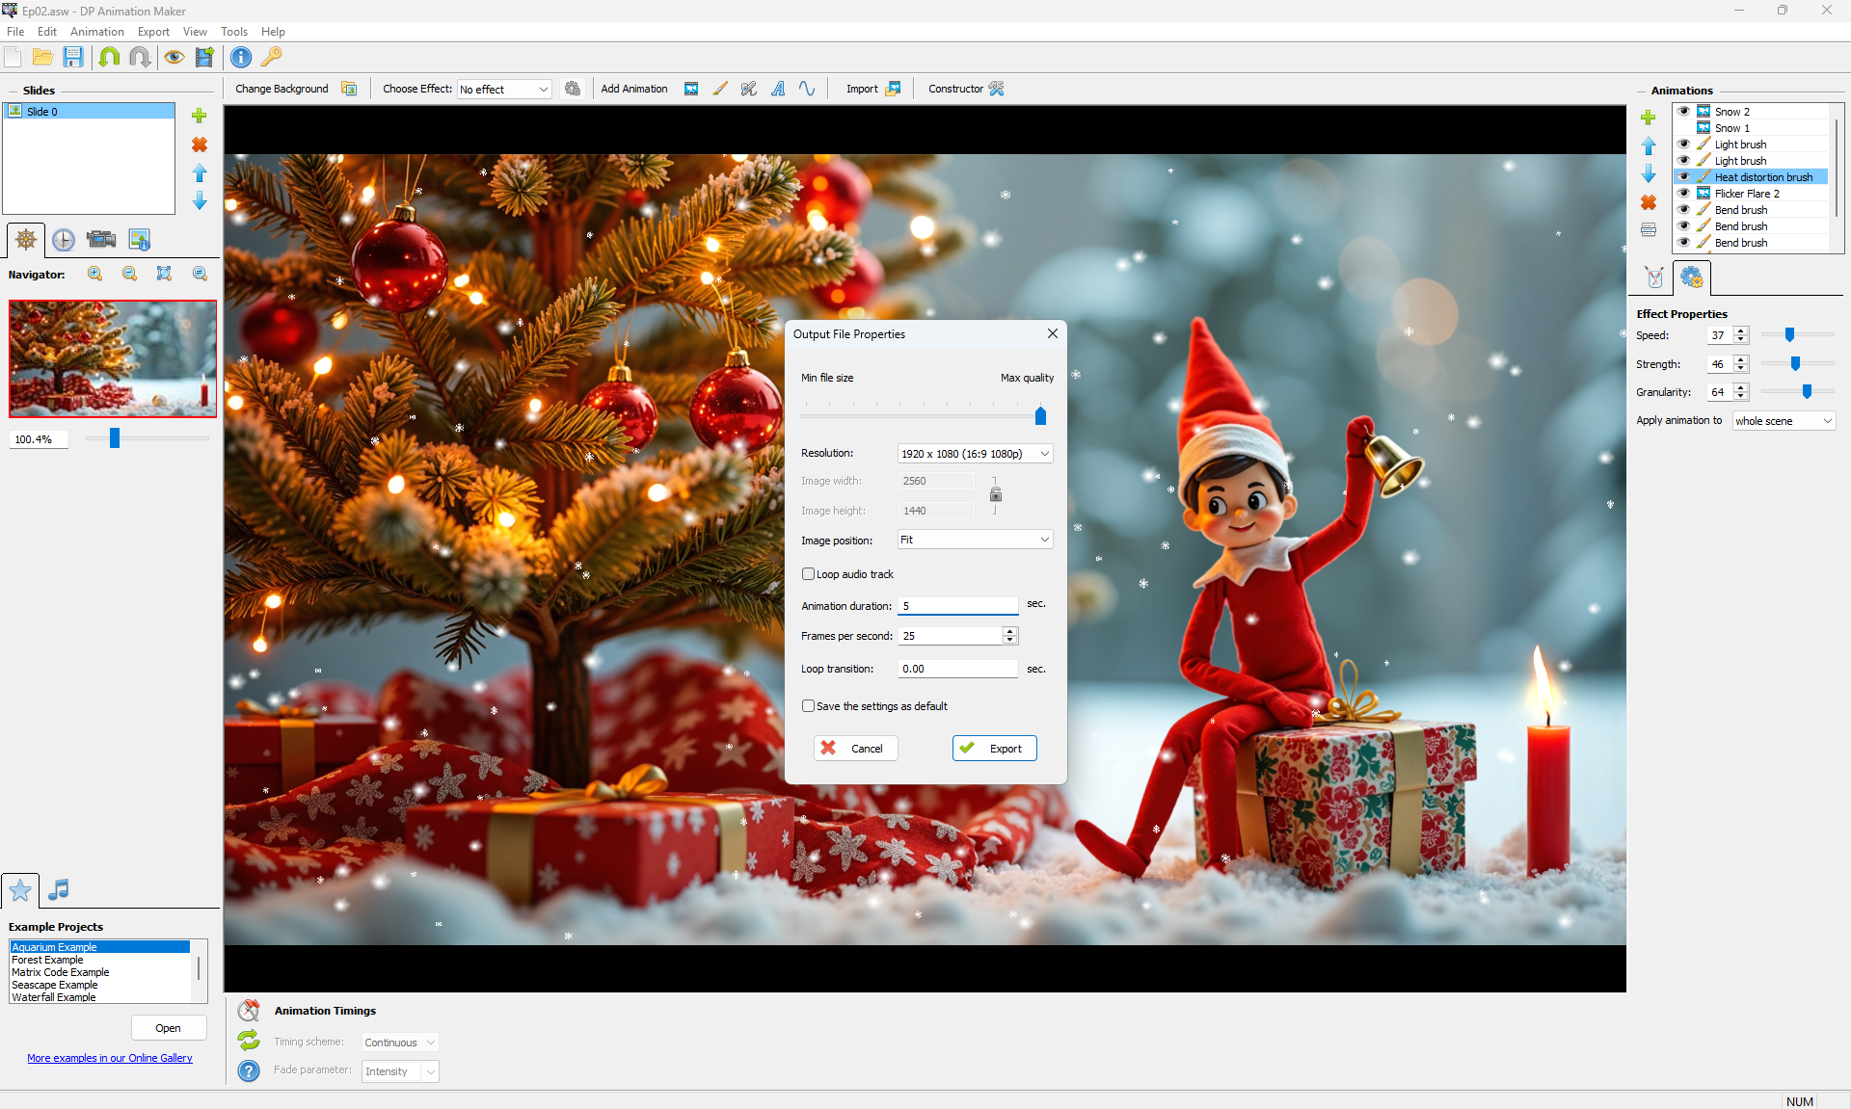
Task: Delete selected animation with red X
Action: tap(1649, 202)
